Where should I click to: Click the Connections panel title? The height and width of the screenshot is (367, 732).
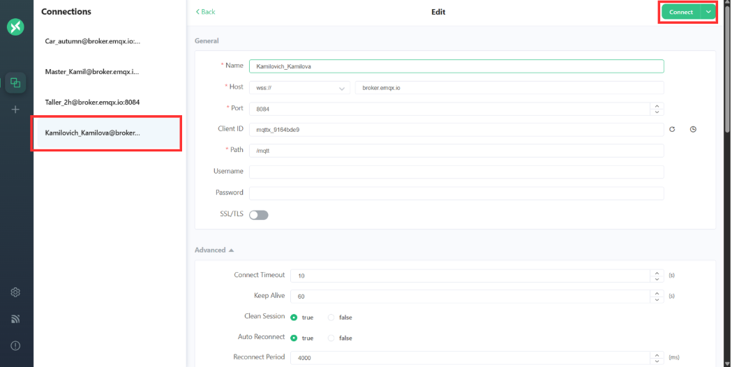pos(66,12)
